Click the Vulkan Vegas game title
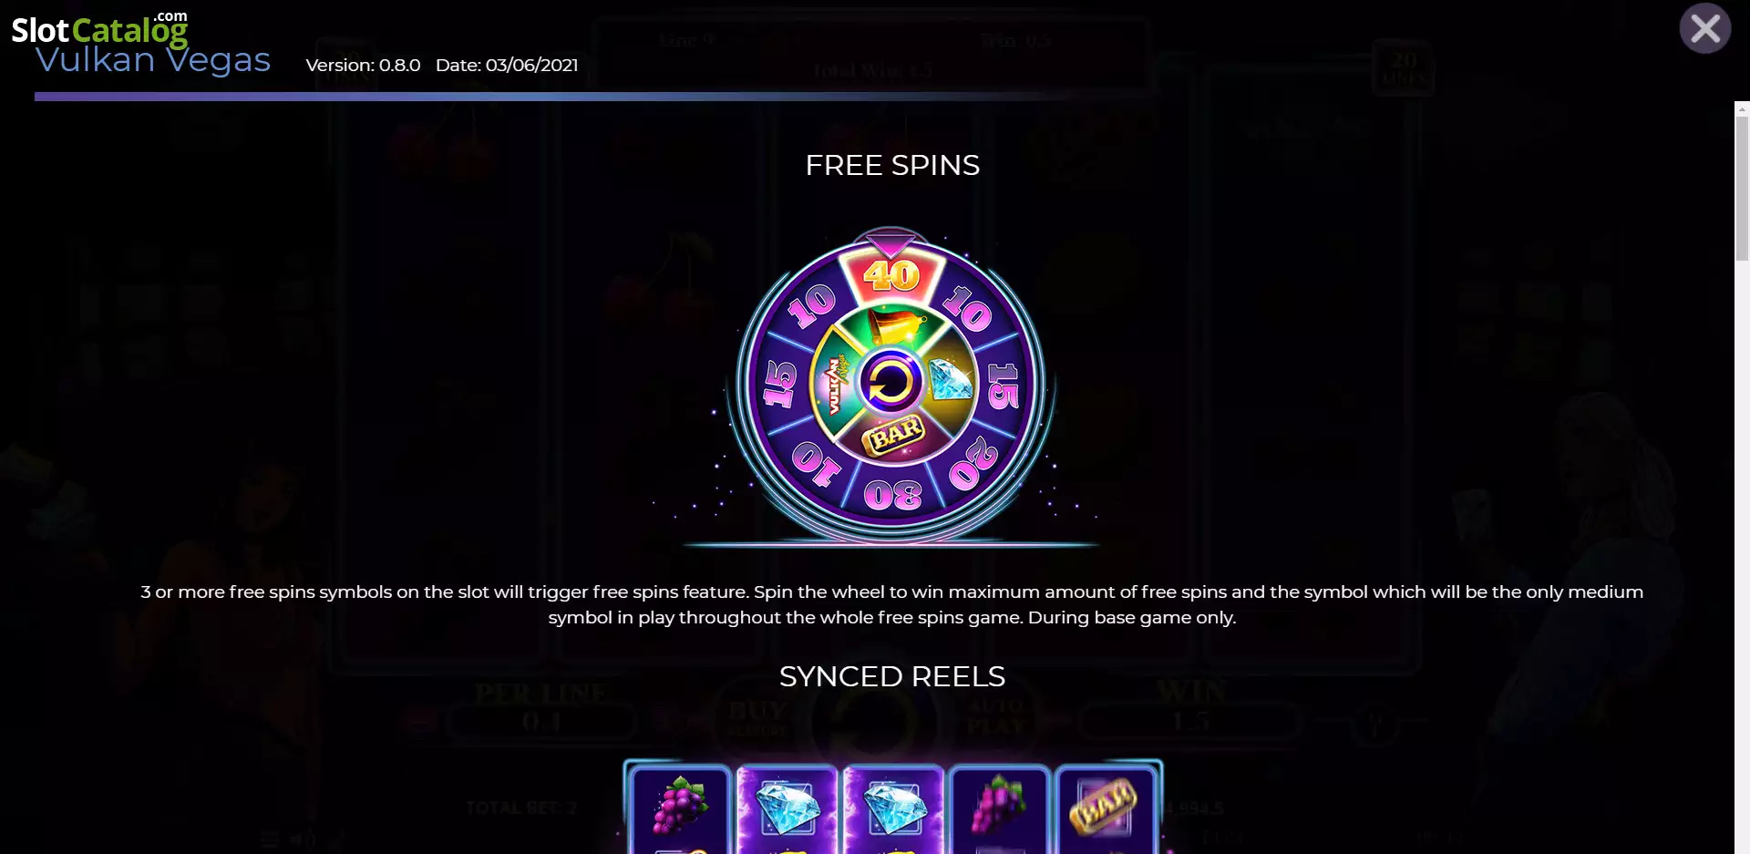Viewport: 1750px width, 854px height. point(153,60)
